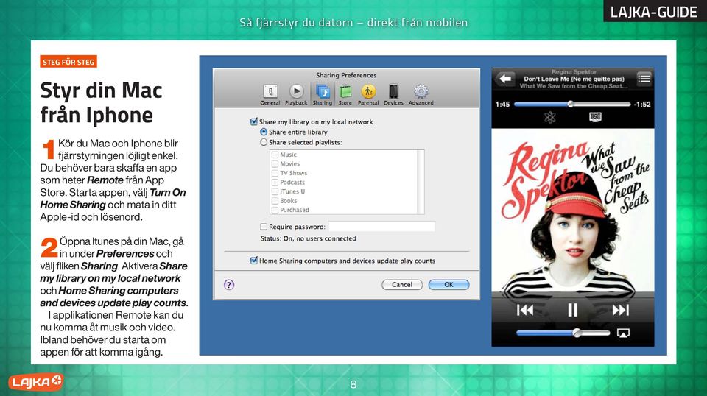Viewport: 707px width, 396px height.
Task: Open the Advanced preferences gear tab
Action: 421,95
